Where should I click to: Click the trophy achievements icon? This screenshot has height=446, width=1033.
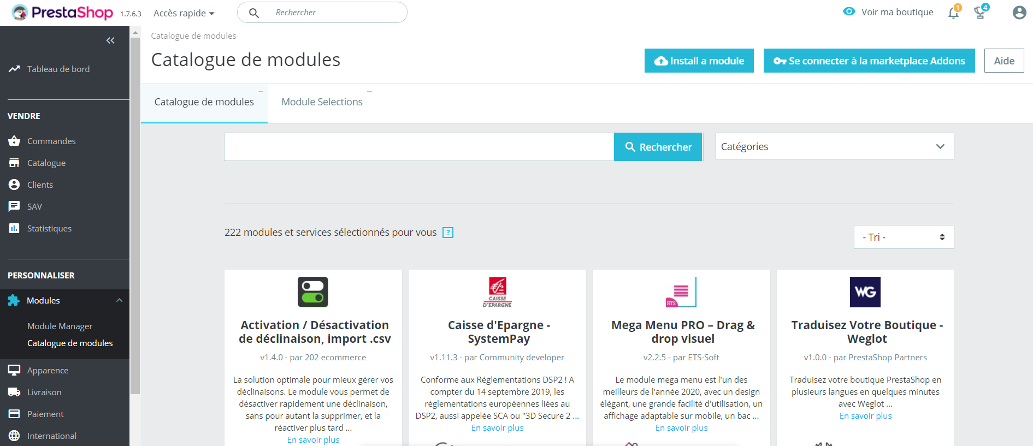pos(980,13)
